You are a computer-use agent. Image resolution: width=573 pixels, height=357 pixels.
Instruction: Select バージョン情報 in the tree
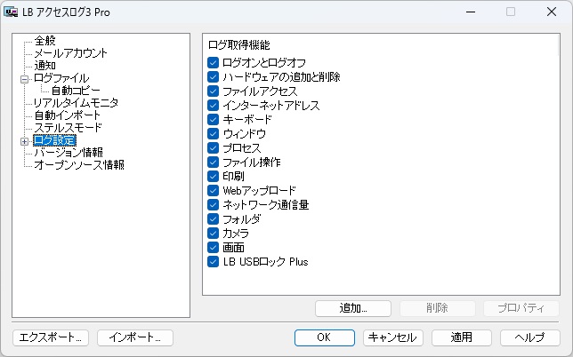tap(69, 153)
